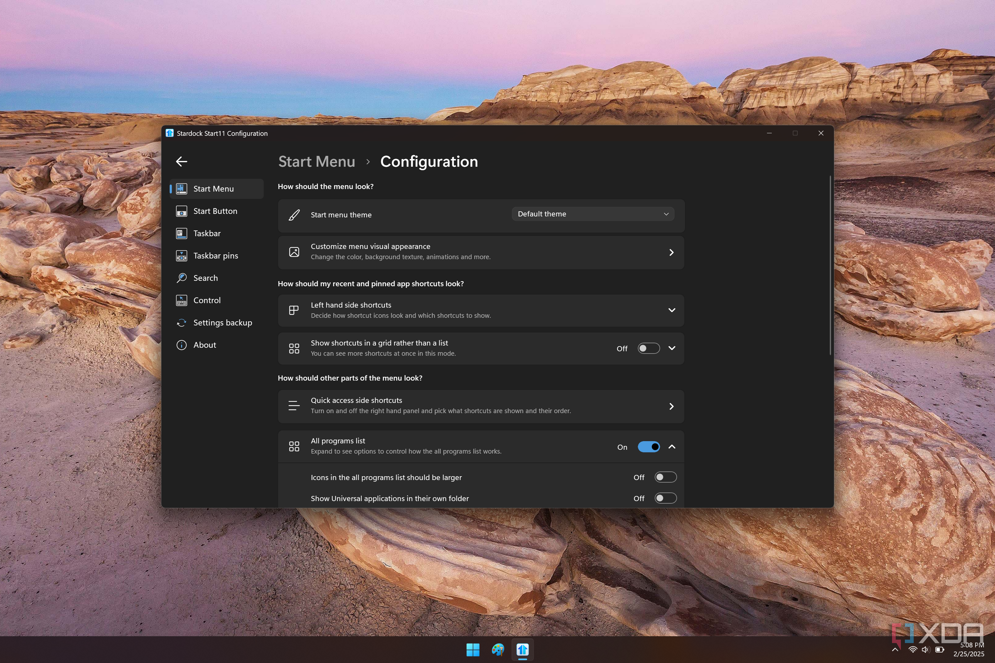The width and height of the screenshot is (995, 663).
Task: Click the Start Menu sidebar icon
Action: [x=181, y=189]
